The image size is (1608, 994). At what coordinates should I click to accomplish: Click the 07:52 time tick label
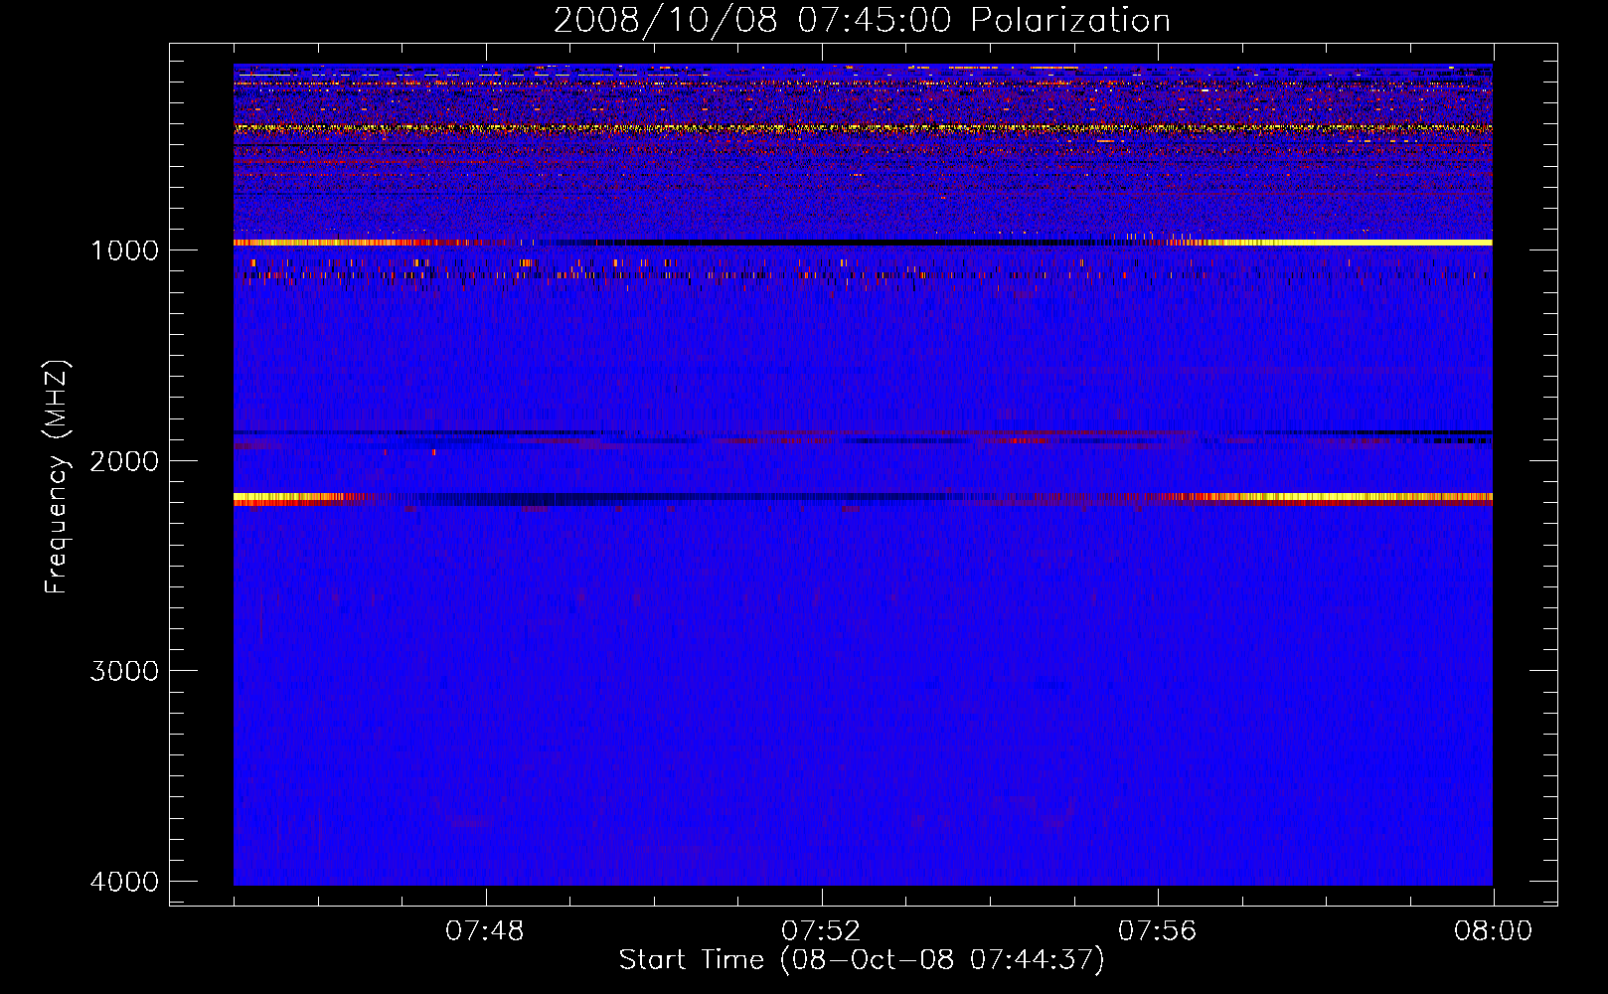tap(821, 931)
